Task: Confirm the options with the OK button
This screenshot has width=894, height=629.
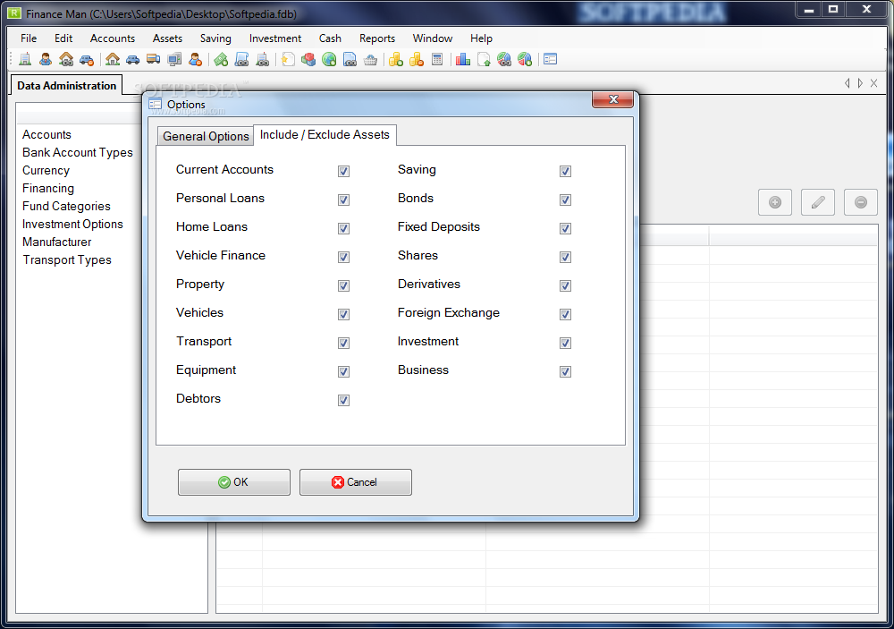Action: [x=233, y=482]
